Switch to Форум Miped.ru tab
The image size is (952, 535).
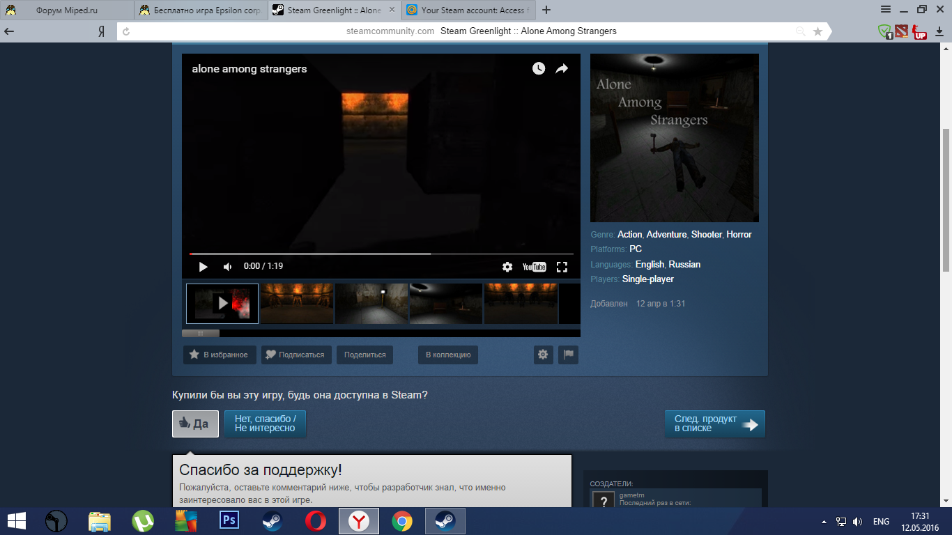[67, 10]
